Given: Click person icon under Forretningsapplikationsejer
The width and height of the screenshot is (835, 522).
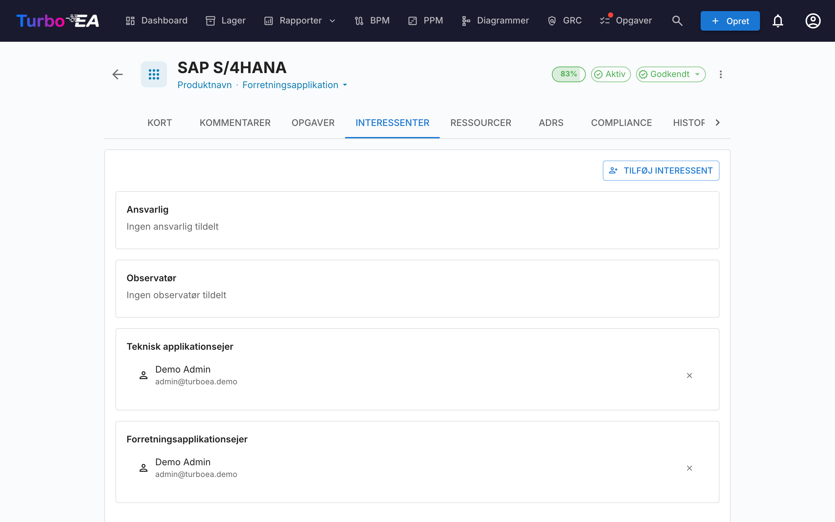Looking at the screenshot, I should coord(144,468).
